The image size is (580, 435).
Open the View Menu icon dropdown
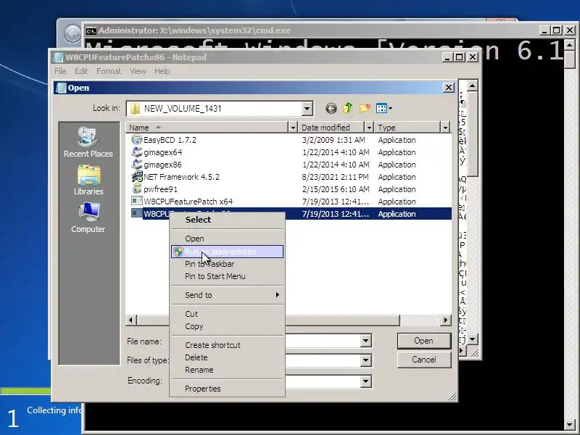(384, 108)
